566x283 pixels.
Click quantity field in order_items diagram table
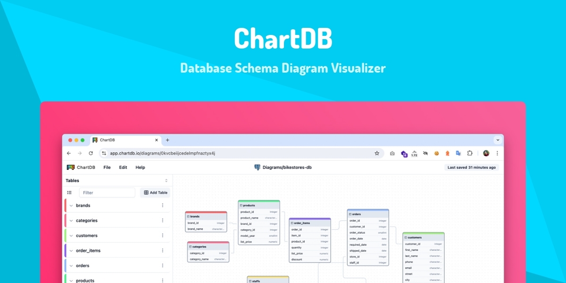click(310, 248)
